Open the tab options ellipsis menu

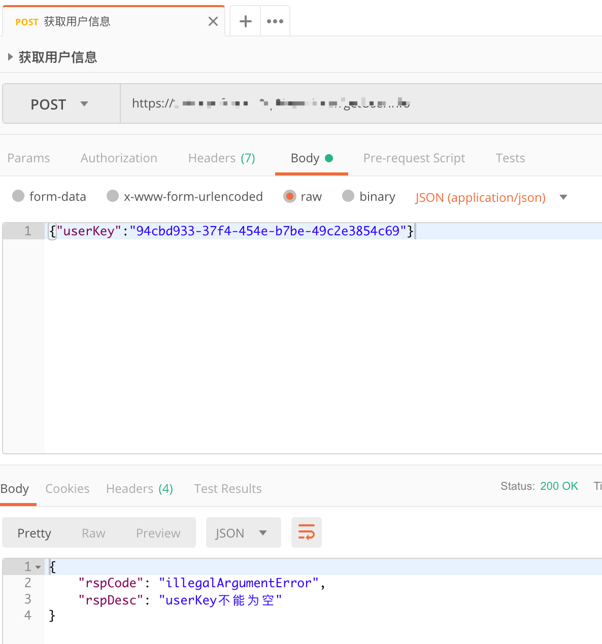[x=275, y=21]
